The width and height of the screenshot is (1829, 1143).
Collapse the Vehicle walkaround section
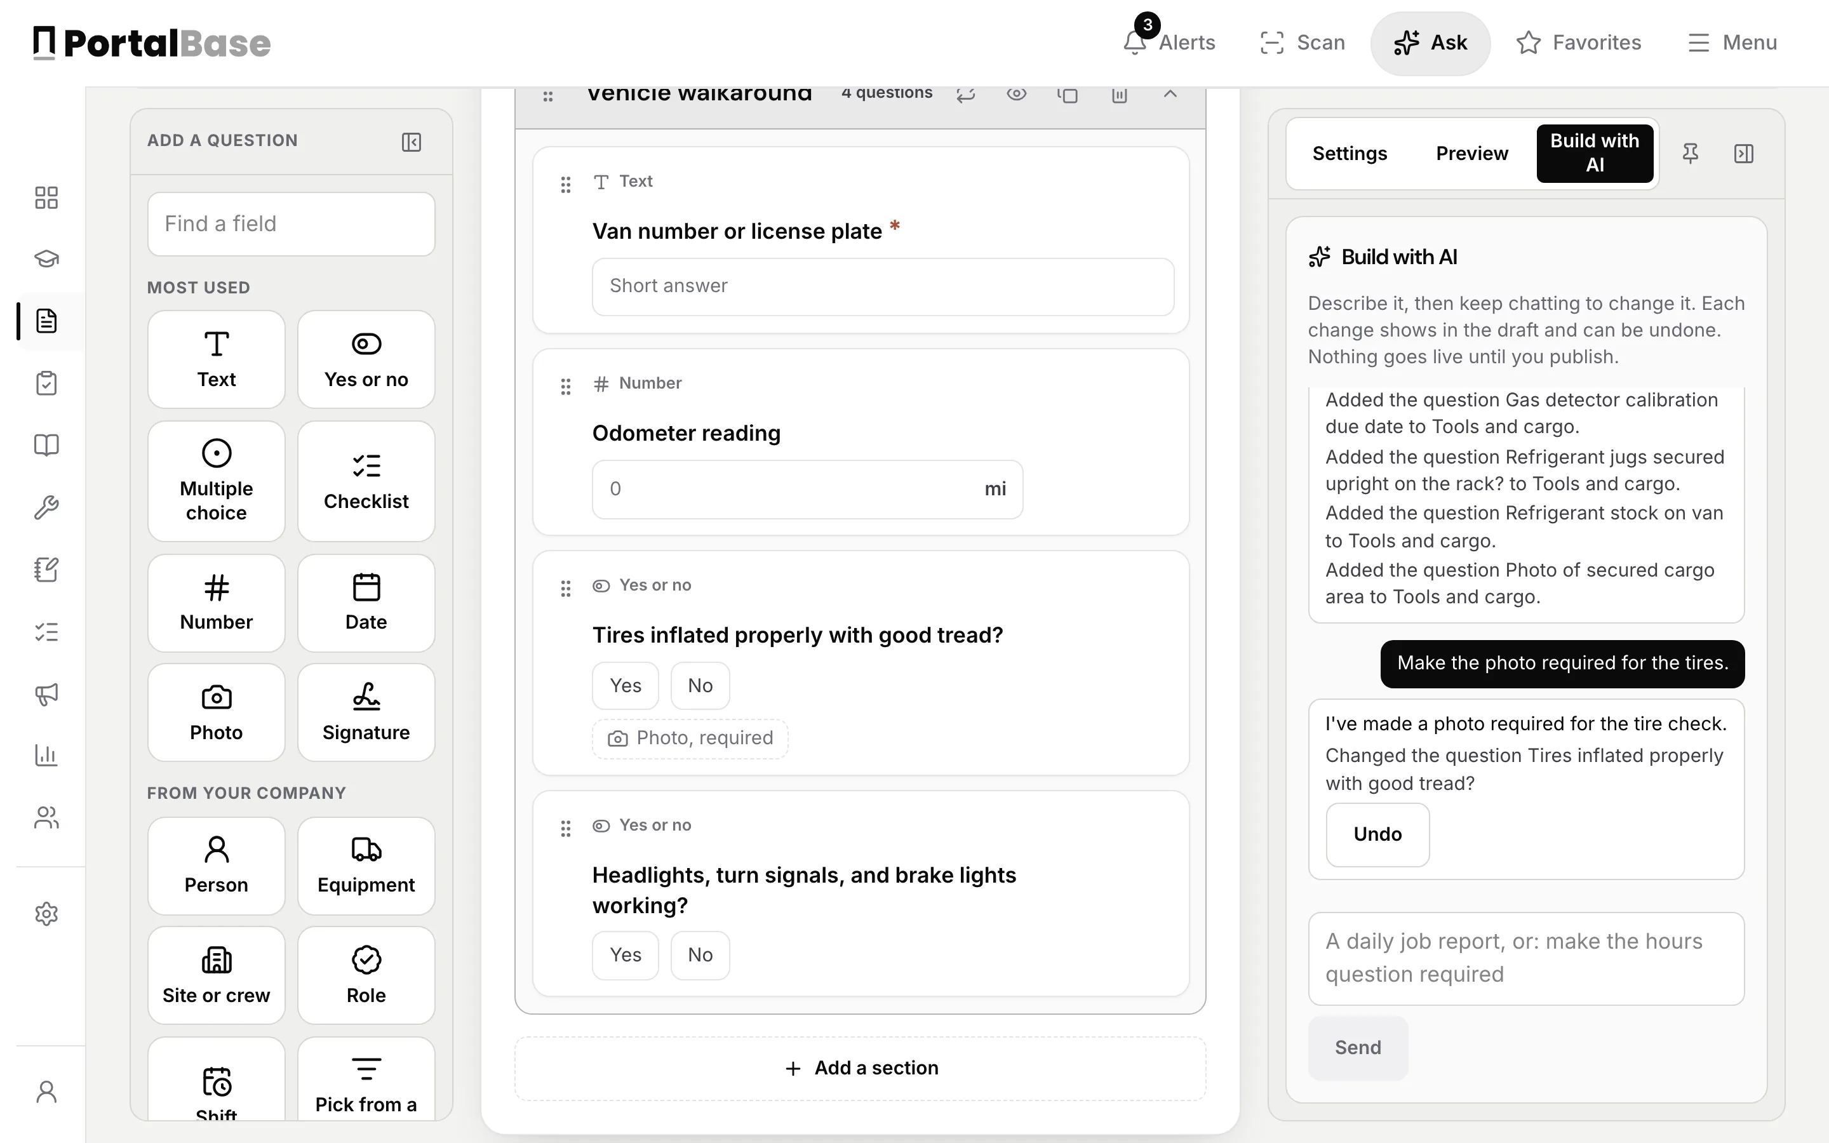click(x=1170, y=94)
